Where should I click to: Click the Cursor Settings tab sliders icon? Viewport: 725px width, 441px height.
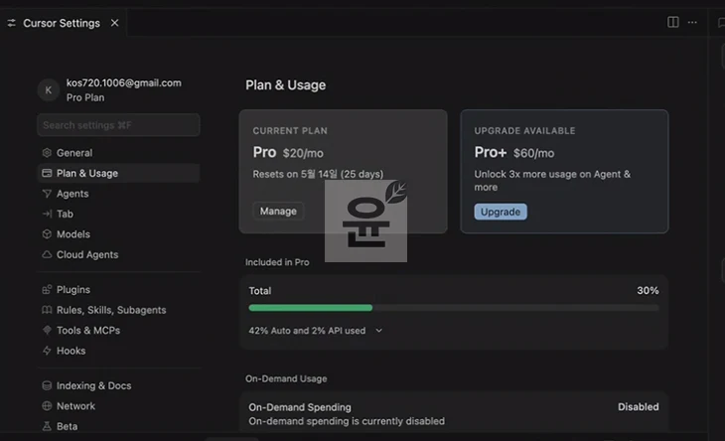[x=12, y=23]
